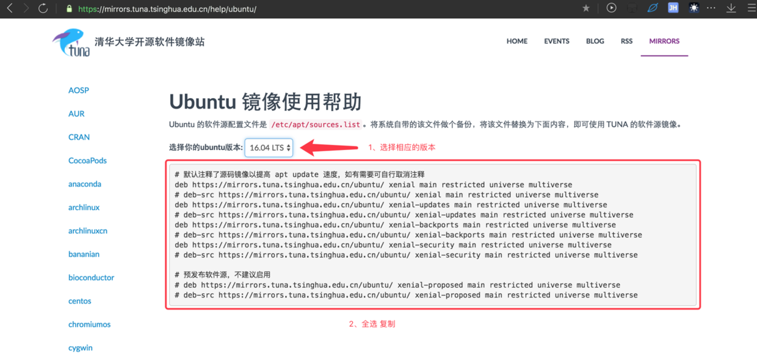This screenshot has height=359, width=757.
Task: Open the archlinux mirror help link
Action: pyautogui.click(x=84, y=207)
